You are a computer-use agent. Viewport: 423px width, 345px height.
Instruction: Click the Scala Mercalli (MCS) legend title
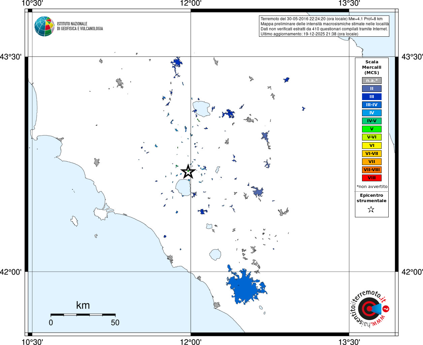[371, 67]
